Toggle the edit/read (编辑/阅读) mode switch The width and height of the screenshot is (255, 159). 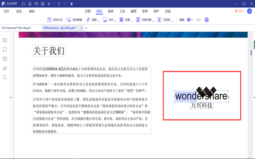coord(190,20)
